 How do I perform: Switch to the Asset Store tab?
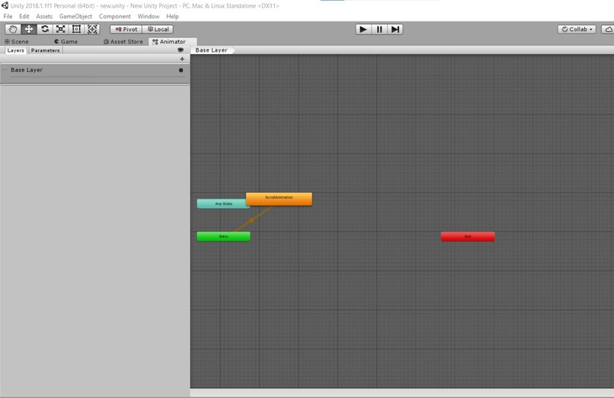pyautogui.click(x=123, y=42)
